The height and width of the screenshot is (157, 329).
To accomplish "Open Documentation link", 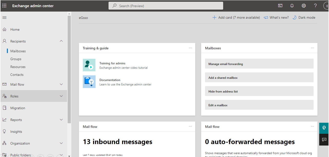I will pos(110,80).
